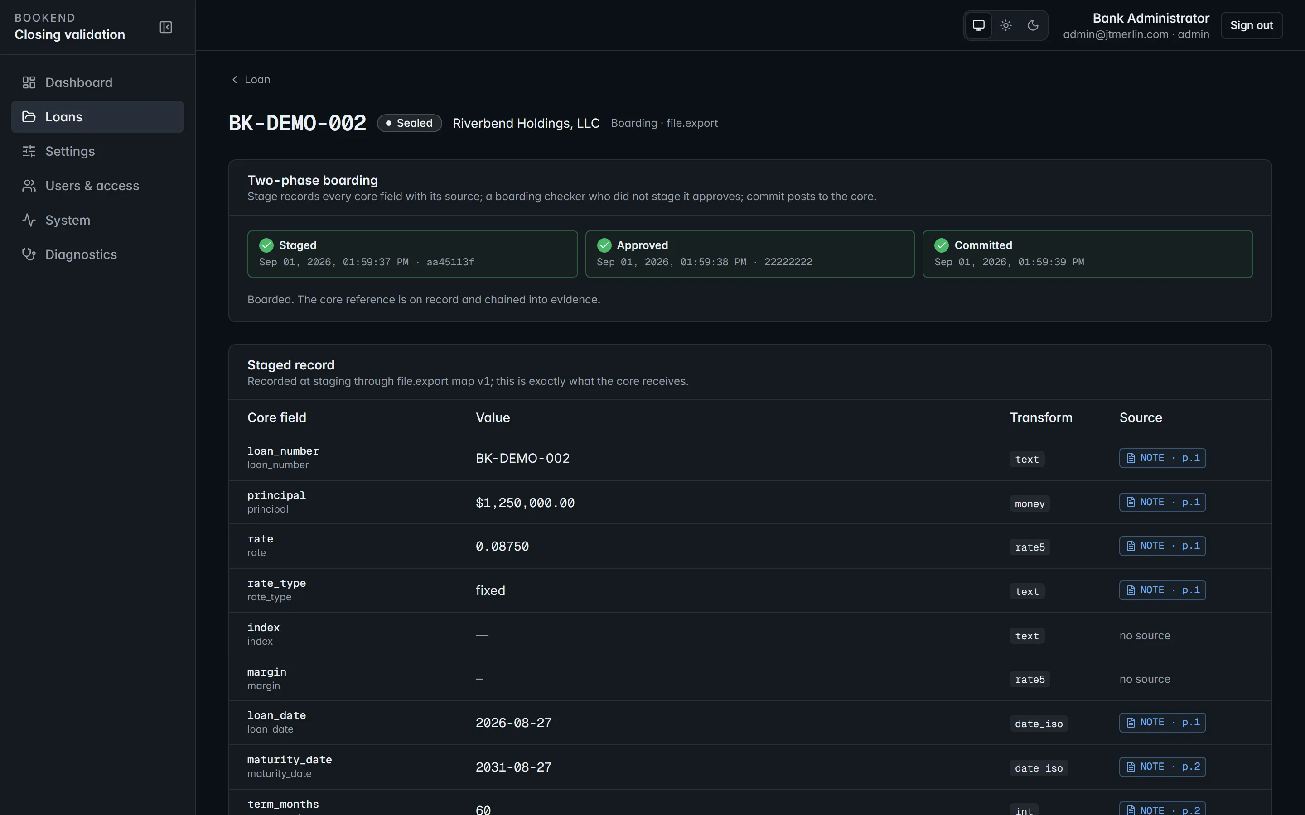Click the BK-DEMO-002 value cell
The image size is (1305, 815).
[522, 458]
